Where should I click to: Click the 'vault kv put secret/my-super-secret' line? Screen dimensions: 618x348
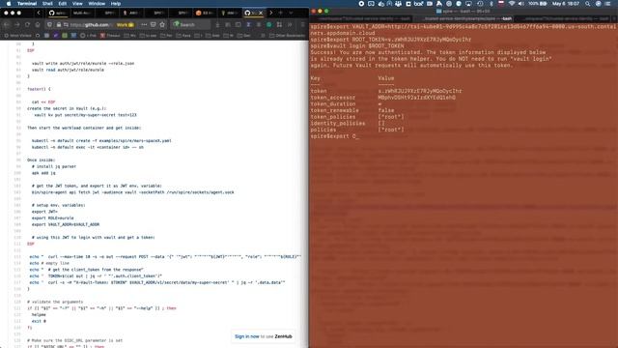(85, 115)
